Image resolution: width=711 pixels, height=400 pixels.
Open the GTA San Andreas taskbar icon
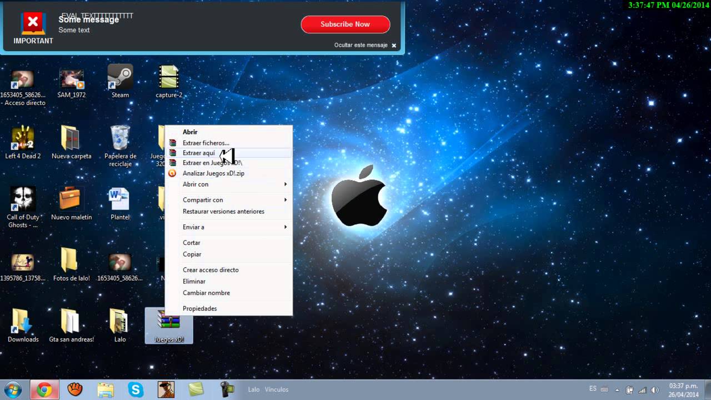[x=166, y=389]
